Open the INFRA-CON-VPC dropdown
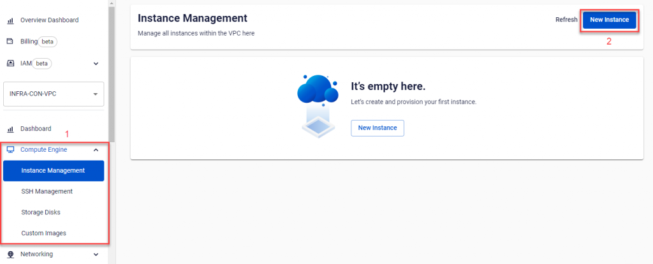This screenshot has width=653, height=264. point(54,94)
